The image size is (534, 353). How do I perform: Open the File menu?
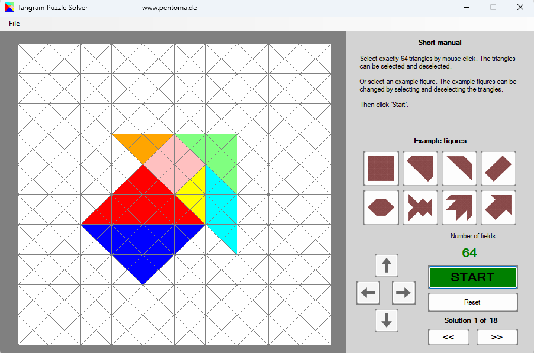[x=14, y=23]
